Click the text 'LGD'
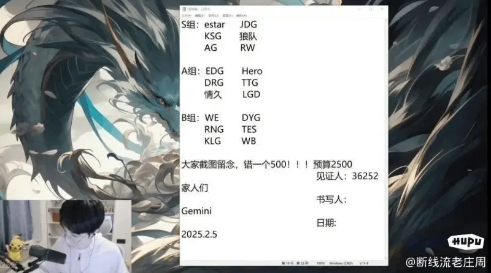The height and width of the screenshot is (273, 491). [x=251, y=94]
